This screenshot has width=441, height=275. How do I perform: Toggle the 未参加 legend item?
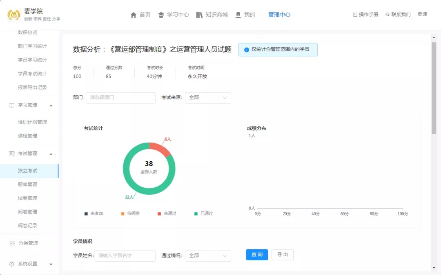94,213
